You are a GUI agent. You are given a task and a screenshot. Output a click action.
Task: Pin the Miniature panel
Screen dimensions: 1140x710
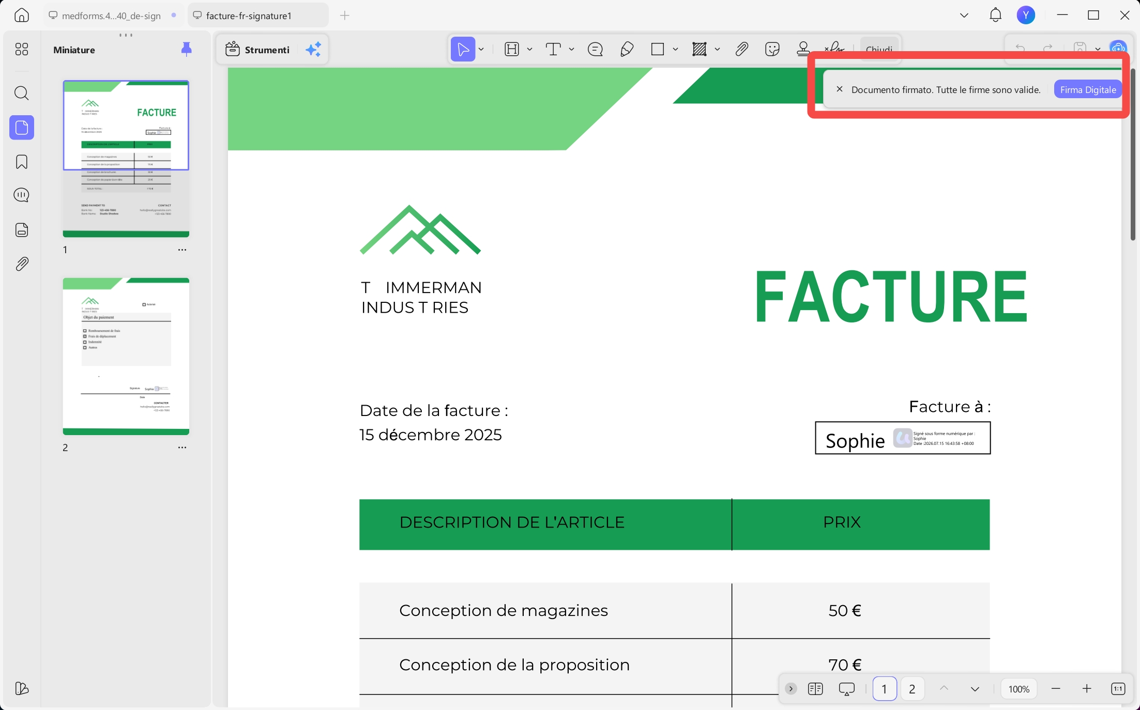tap(187, 50)
